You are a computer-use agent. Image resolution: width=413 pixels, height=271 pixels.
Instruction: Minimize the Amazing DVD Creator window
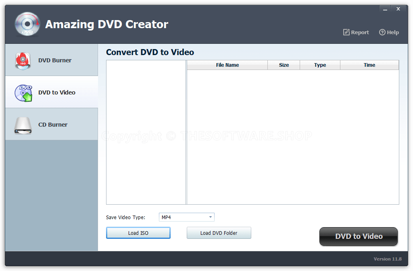[385, 8]
